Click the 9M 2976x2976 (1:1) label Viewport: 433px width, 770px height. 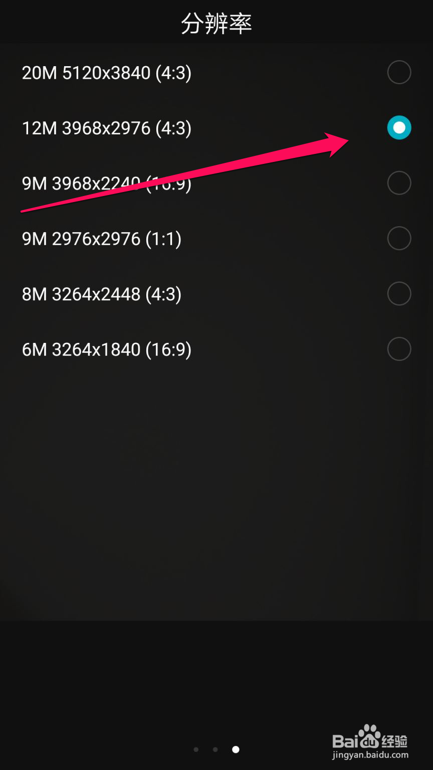pos(102,239)
